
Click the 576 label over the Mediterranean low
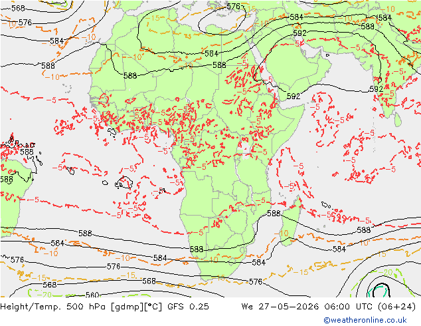tap(233, 7)
